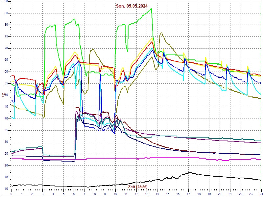Select the 45 value on temperature axis
263x197 pixels.
(6, 107)
